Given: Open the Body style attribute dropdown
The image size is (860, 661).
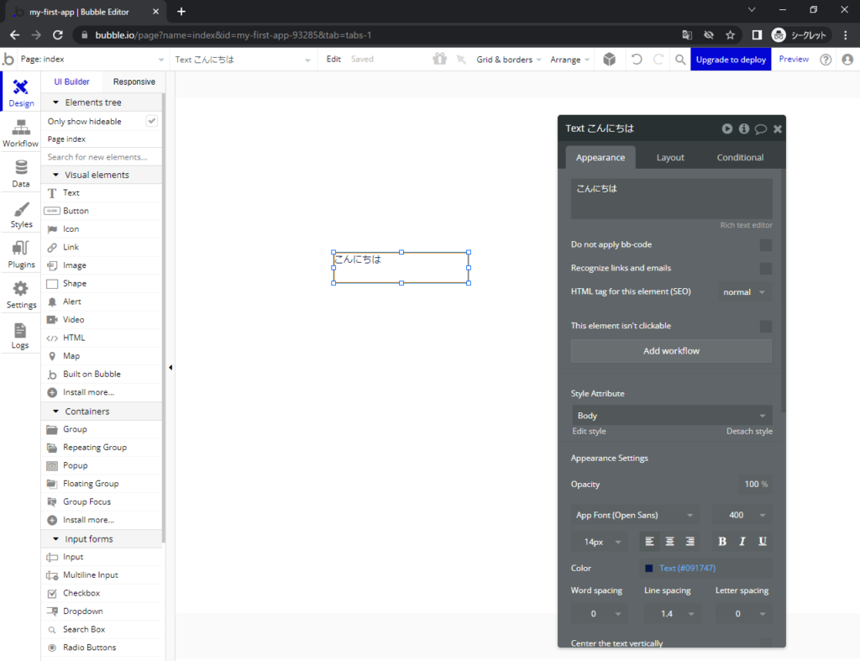Looking at the screenshot, I should [671, 416].
